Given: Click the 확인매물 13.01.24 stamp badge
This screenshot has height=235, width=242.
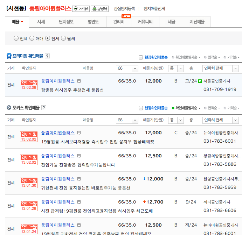Looking at the screenshot, I should click(x=29, y=229).
